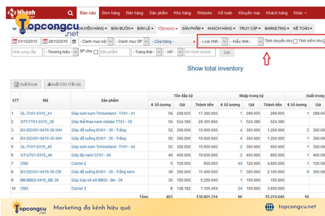Screen dimensions: 325x216
Task: Expand the KẾ TOÁN submenu
Action: pos(302,28)
